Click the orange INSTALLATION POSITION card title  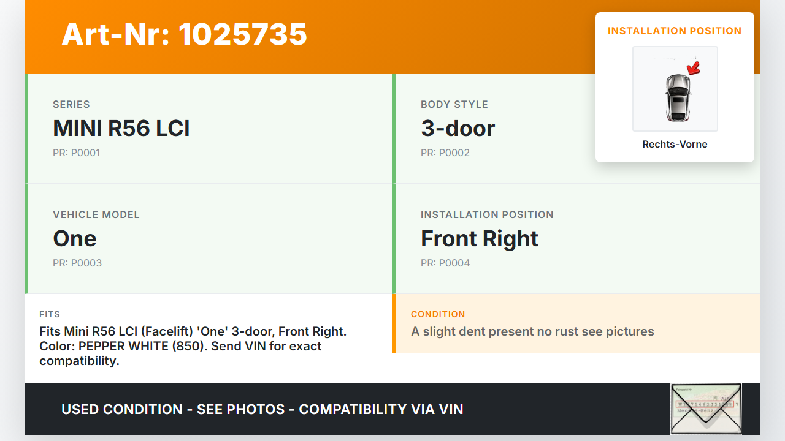point(675,31)
